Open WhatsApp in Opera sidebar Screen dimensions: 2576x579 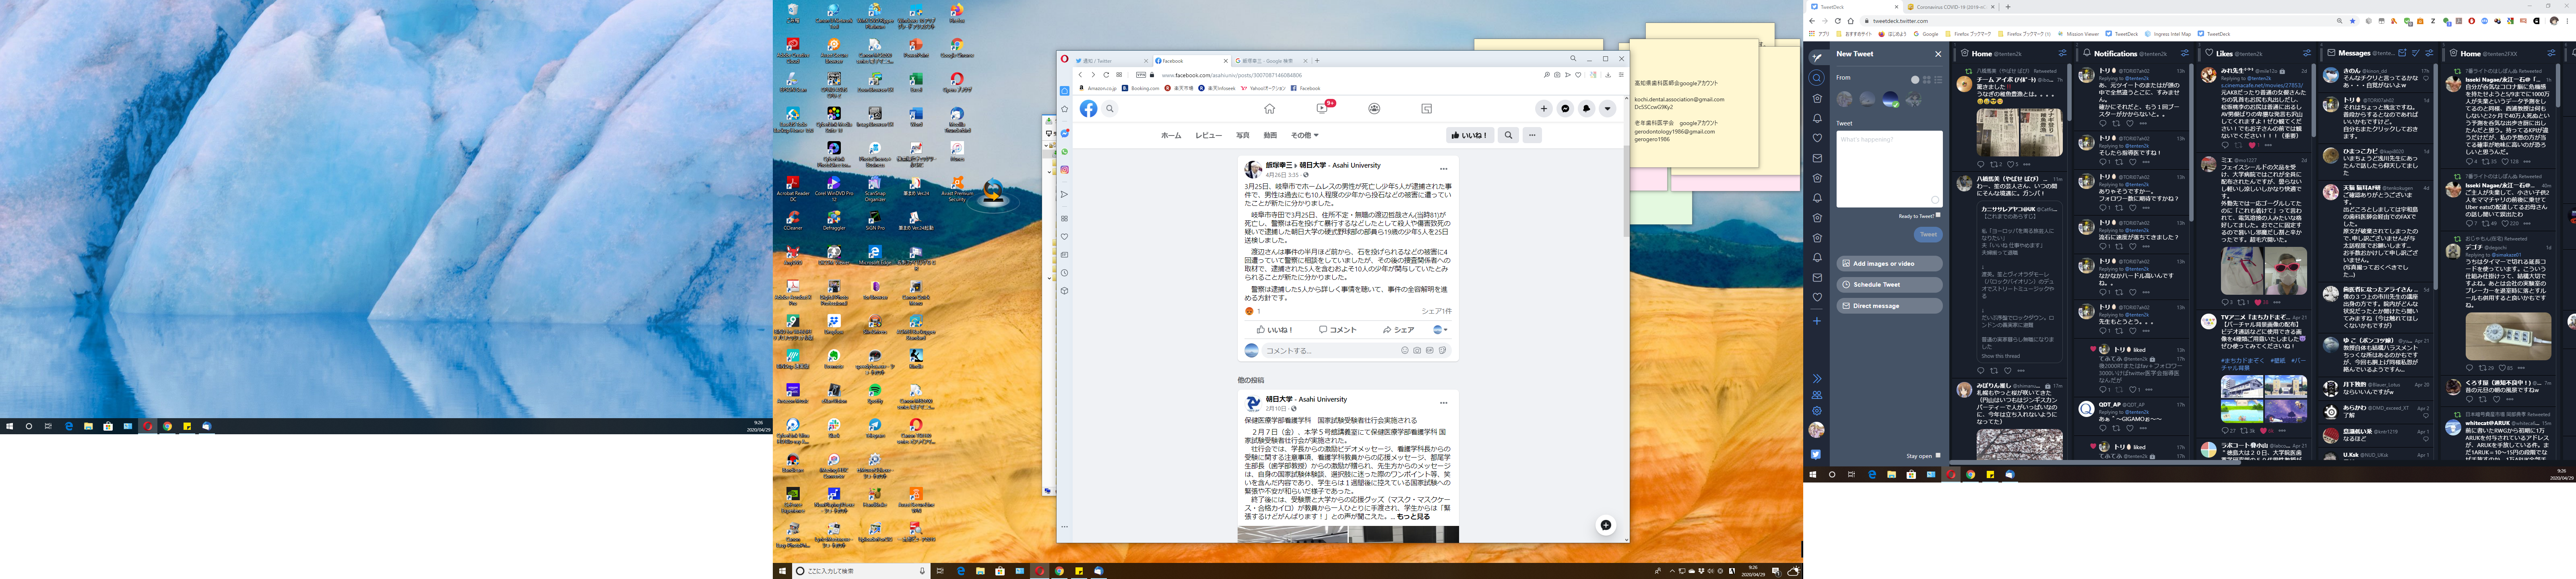1065,152
